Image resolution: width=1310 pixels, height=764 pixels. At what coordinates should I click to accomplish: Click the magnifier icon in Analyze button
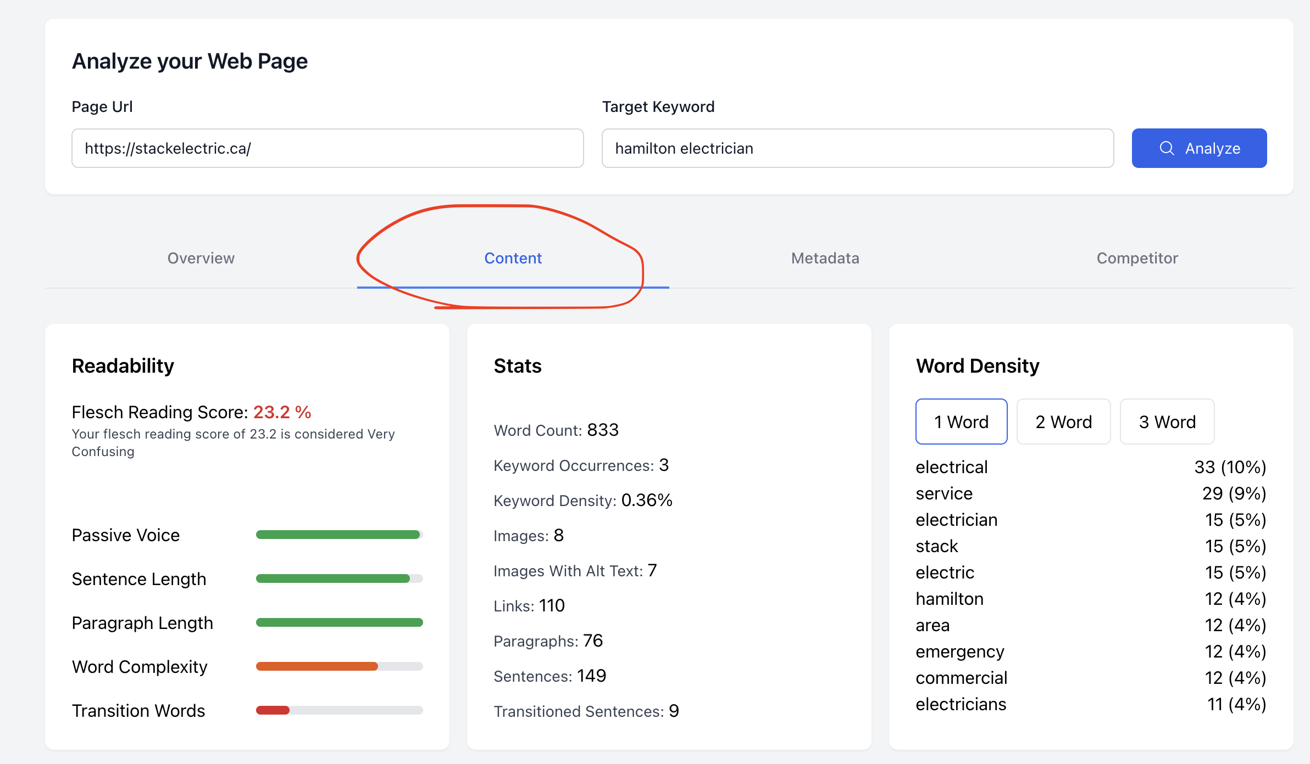pyautogui.click(x=1167, y=148)
